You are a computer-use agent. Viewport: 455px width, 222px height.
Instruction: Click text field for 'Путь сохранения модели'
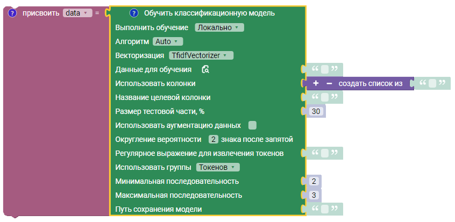(x=325, y=209)
